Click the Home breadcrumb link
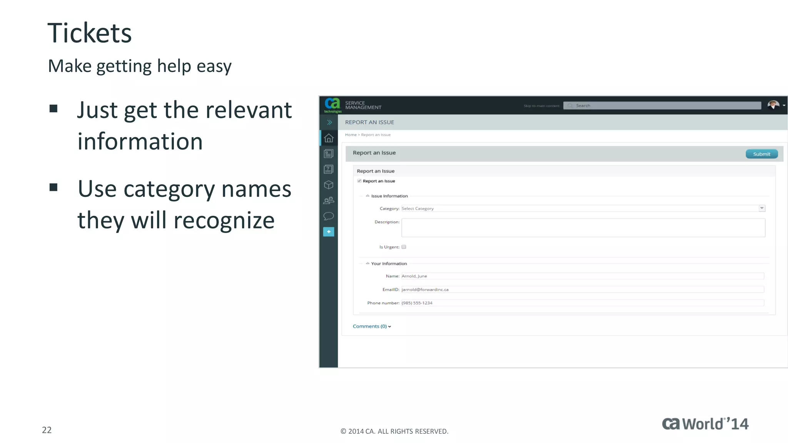The height and width of the screenshot is (443, 788). pyautogui.click(x=351, y=135)
